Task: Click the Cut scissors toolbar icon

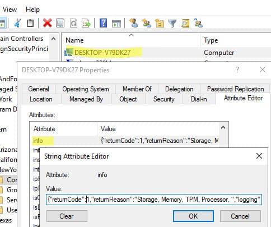Action: (x=17, y=23)
